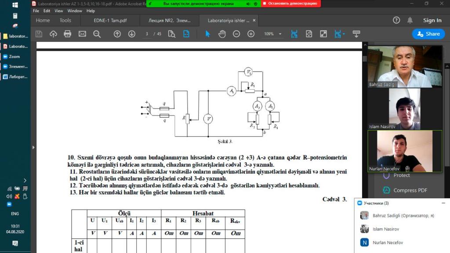Click the page number input field

[147, 34]
